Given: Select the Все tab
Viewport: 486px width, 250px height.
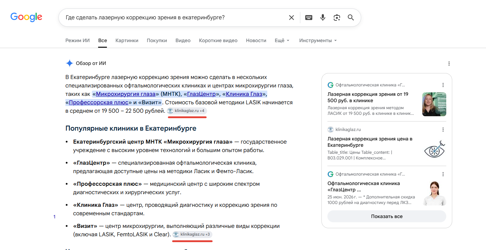Looking at the screenshot, I should click(103, 40).
